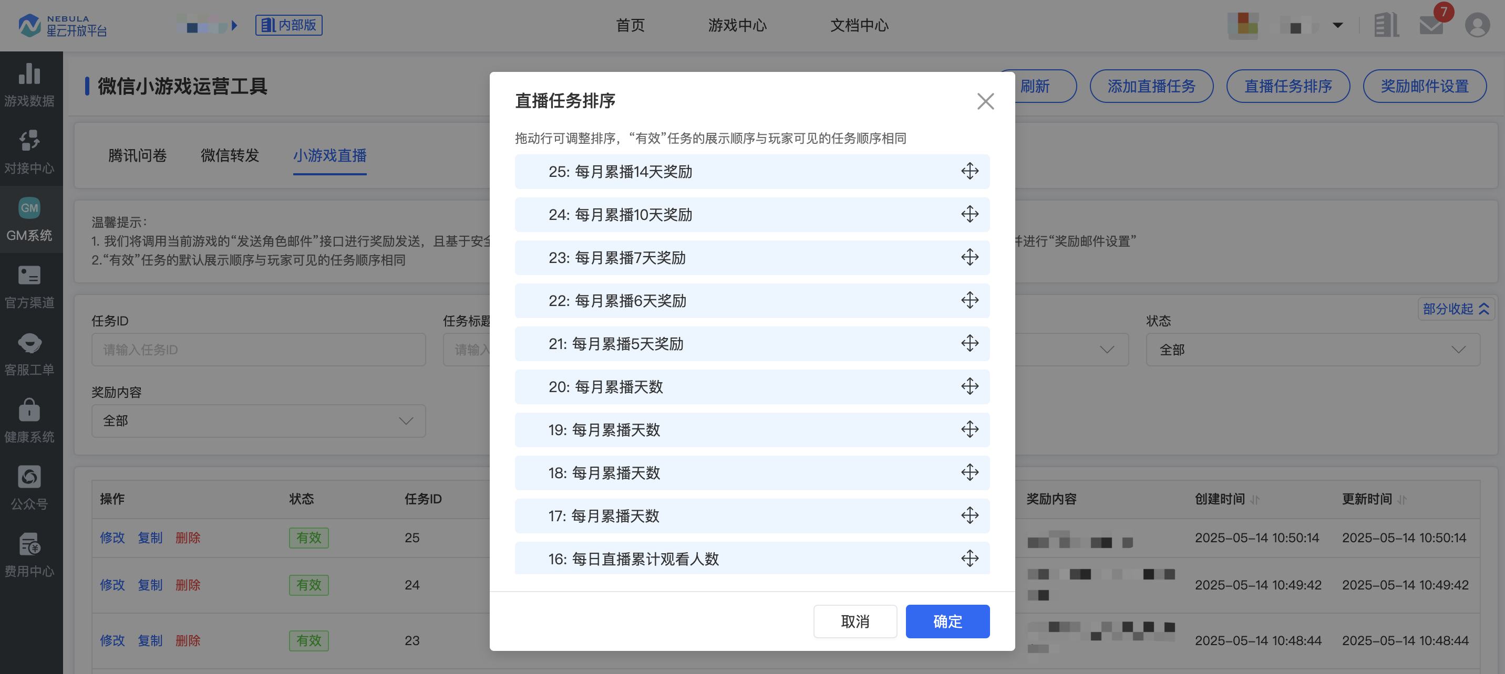Click the 内部版 badge
This screenshot has height=674, width=1505.
click(x=288, y=25)
